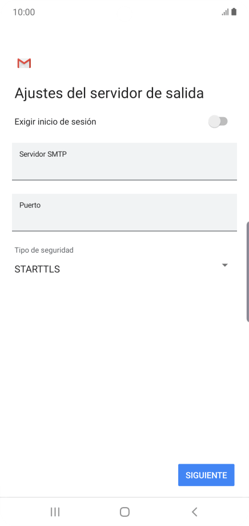Tap the Puerto field label

point(30,205)
